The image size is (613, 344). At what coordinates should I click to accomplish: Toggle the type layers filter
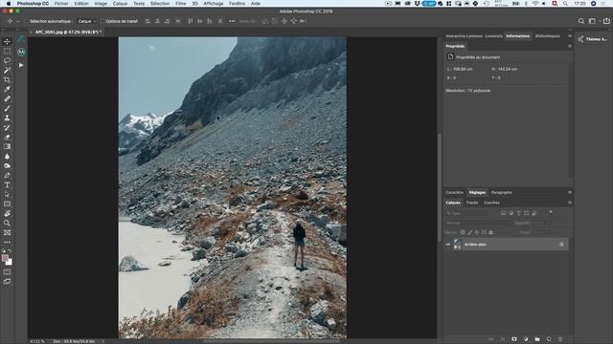pos(519,213)
